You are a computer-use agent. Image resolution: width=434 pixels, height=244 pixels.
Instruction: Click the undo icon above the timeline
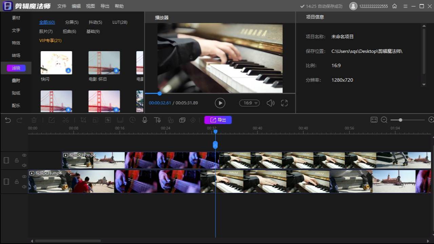point(7,120)
